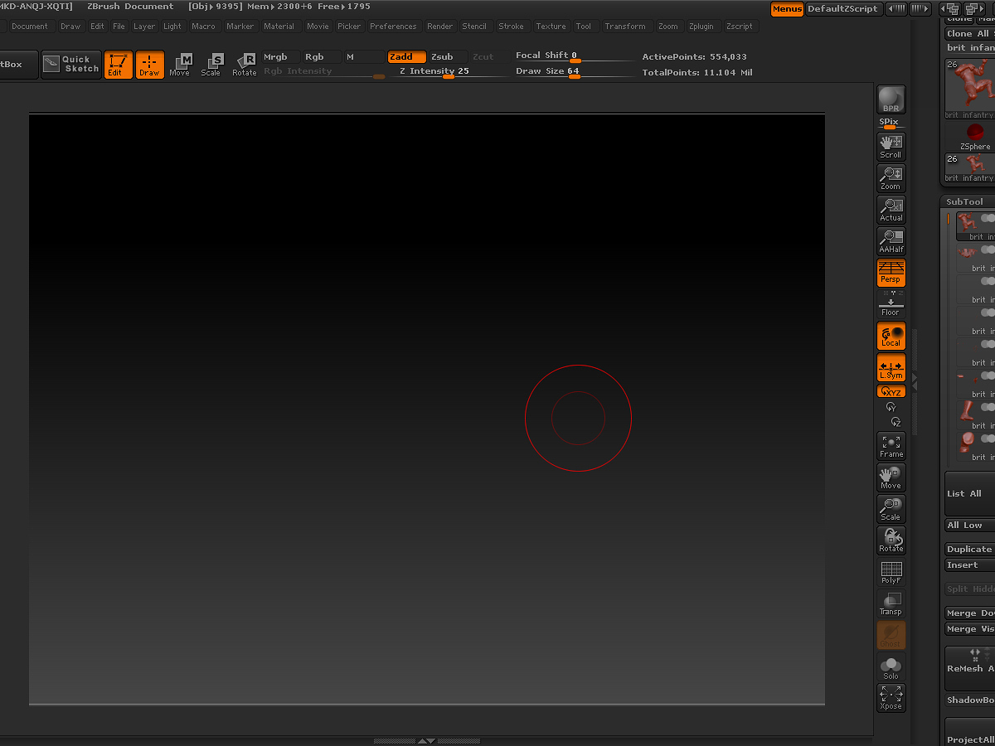Image resolution: width=995 pixels, height=746 pixels.
Task: Select Scale mode in top shelf
Action: pos(212,65)
